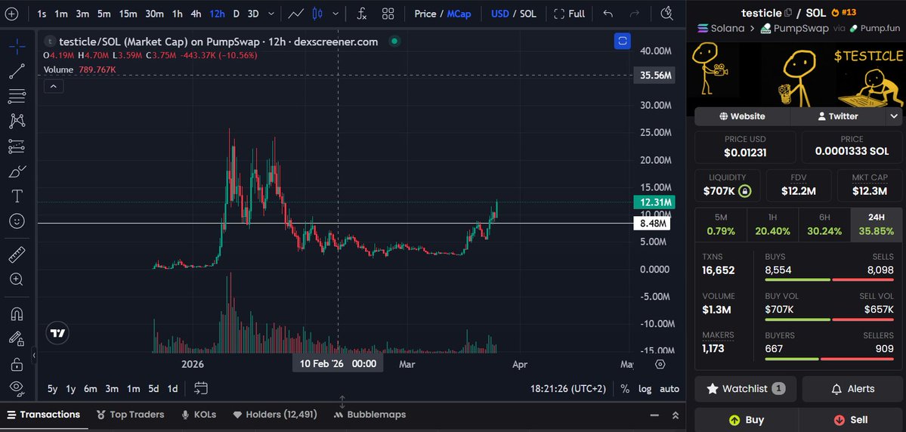Set timeframe to 15m

pos(128,14)
